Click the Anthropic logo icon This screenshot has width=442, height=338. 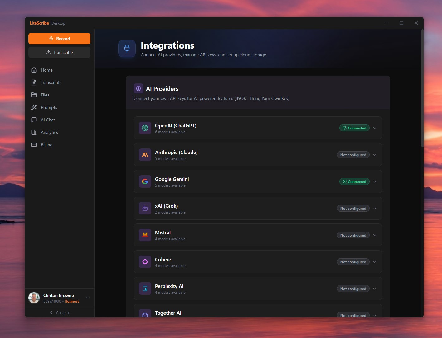[x=145, y=155]
